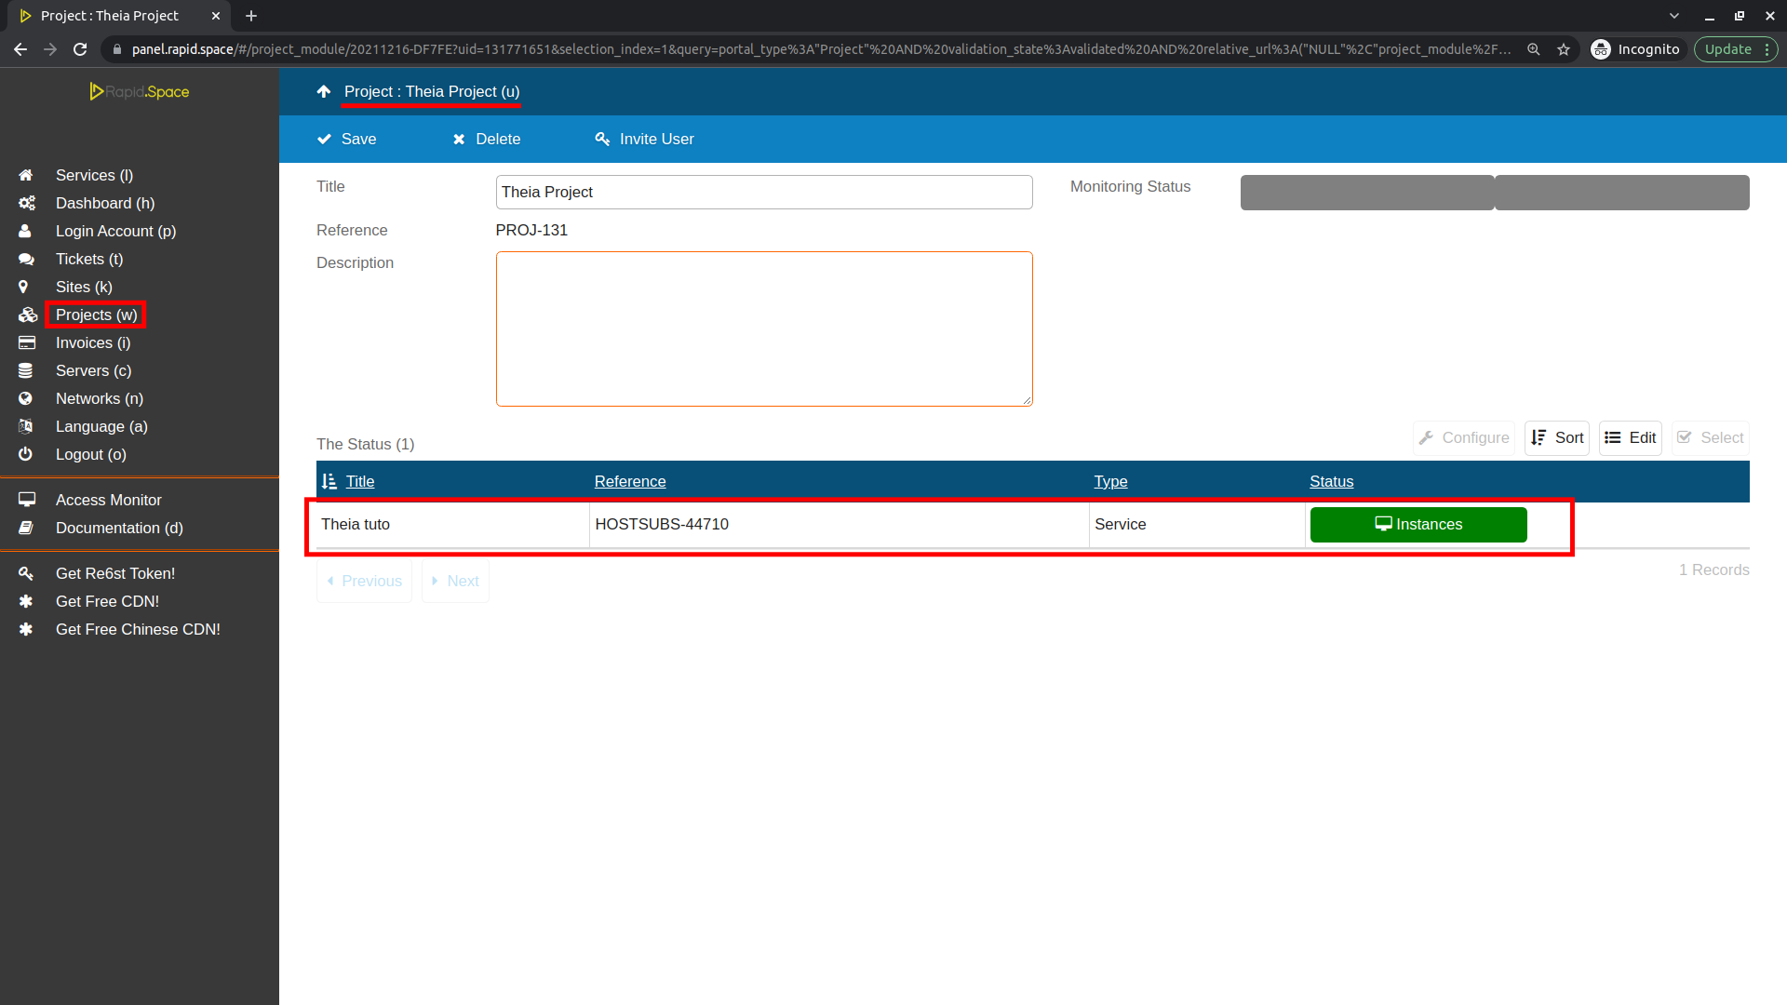Screen dimensions: 1787x1005
Task: Click the Logout power icon
Action: pyautogui.click(x=25, y=454)
